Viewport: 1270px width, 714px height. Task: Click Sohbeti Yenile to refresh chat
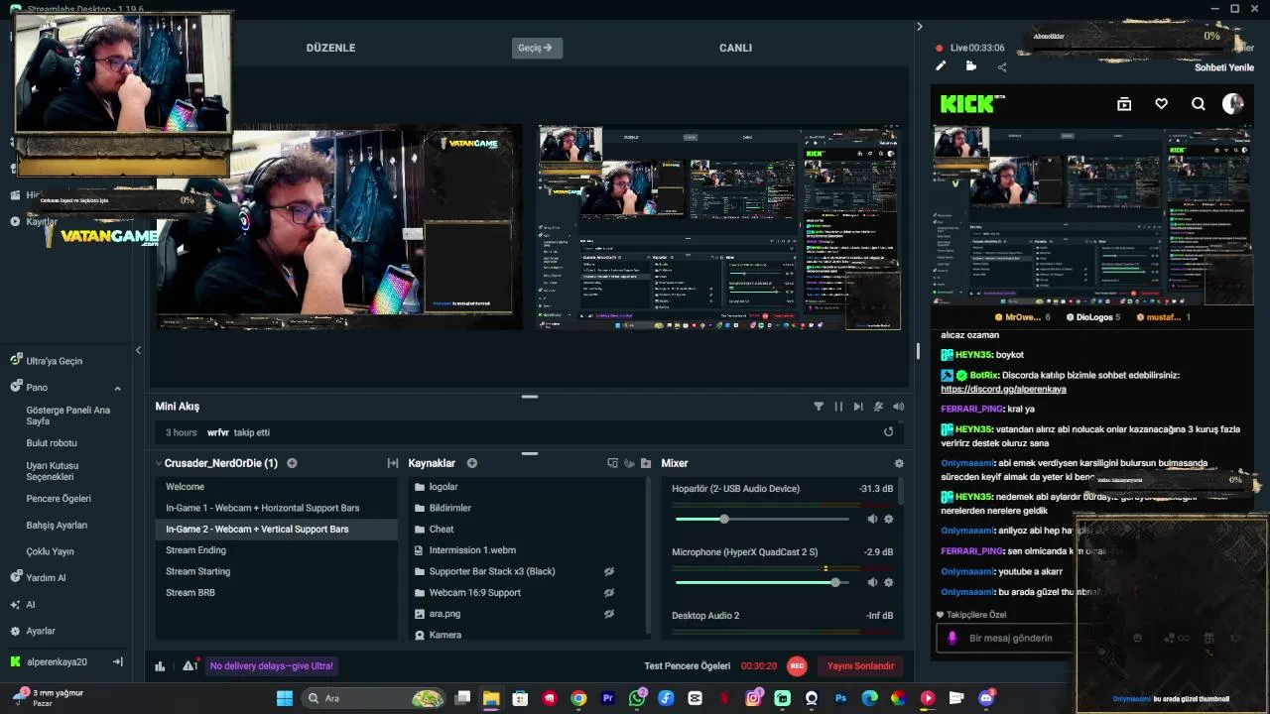tap(1224, 67)
